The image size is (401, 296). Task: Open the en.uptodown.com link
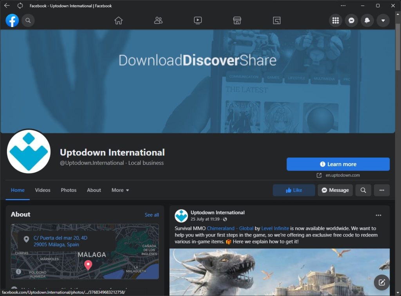342,175
